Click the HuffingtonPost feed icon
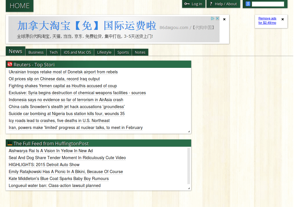Image resolution: width=297 pixels, height=207 pixels. 10,144
